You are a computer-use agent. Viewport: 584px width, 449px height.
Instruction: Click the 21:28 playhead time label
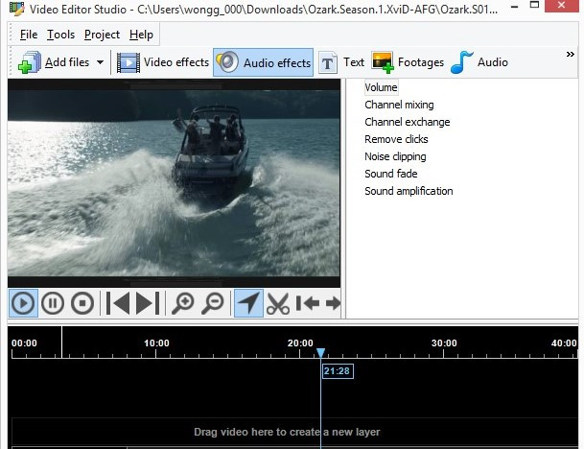(338, 371)
